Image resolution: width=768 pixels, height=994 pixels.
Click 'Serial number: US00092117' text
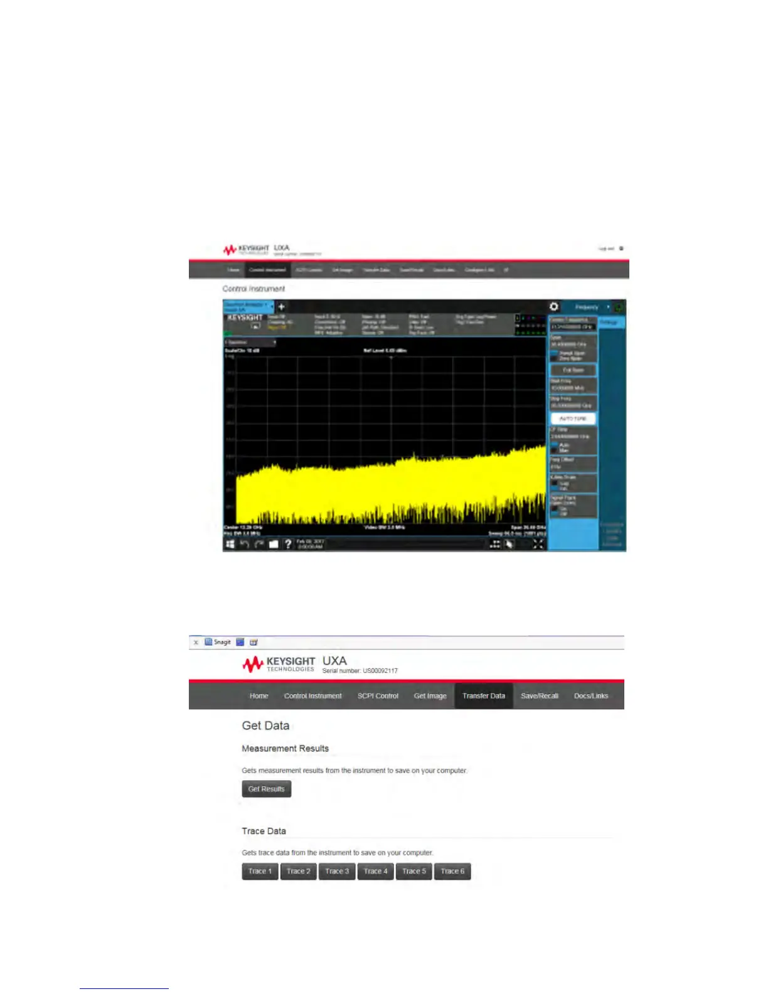[x=360, y=671]
